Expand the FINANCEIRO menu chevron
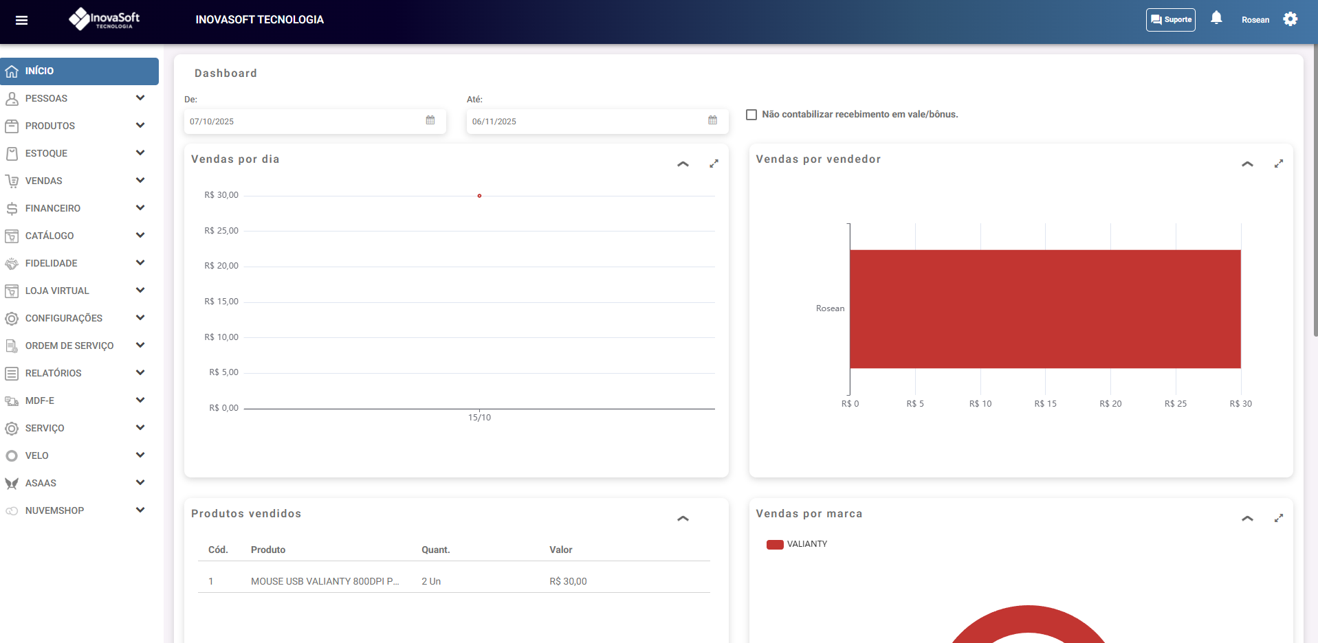Screen dimensions: 1318x643 click(140, 208)
